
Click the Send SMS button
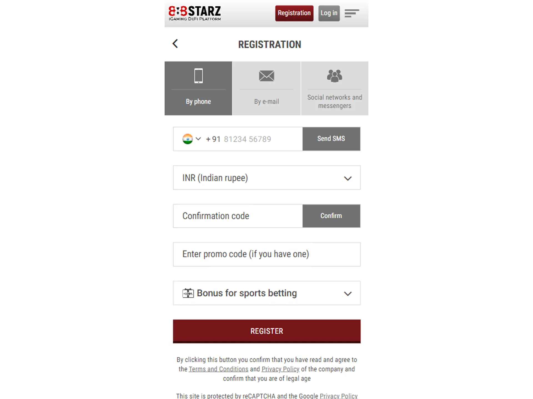331,139
